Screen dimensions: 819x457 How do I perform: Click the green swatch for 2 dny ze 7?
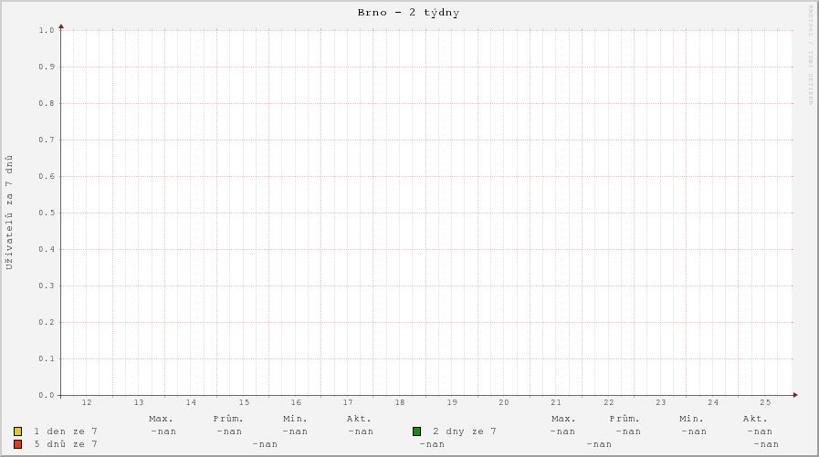(x=416, y=431)
